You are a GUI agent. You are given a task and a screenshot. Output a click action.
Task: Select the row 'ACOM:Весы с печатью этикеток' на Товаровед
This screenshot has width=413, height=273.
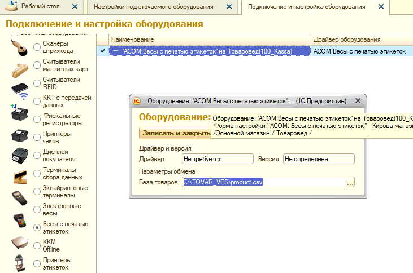tap(210, 51)
